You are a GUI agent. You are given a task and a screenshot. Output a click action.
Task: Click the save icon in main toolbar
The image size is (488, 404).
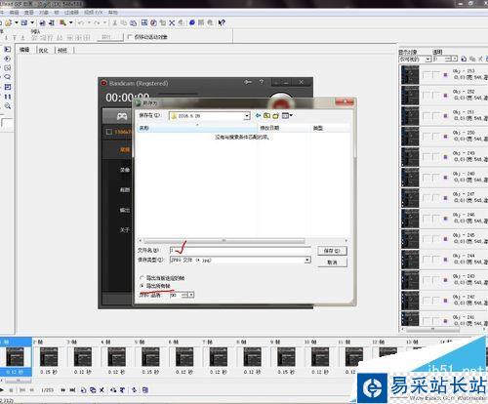click(x=24, y=22)
